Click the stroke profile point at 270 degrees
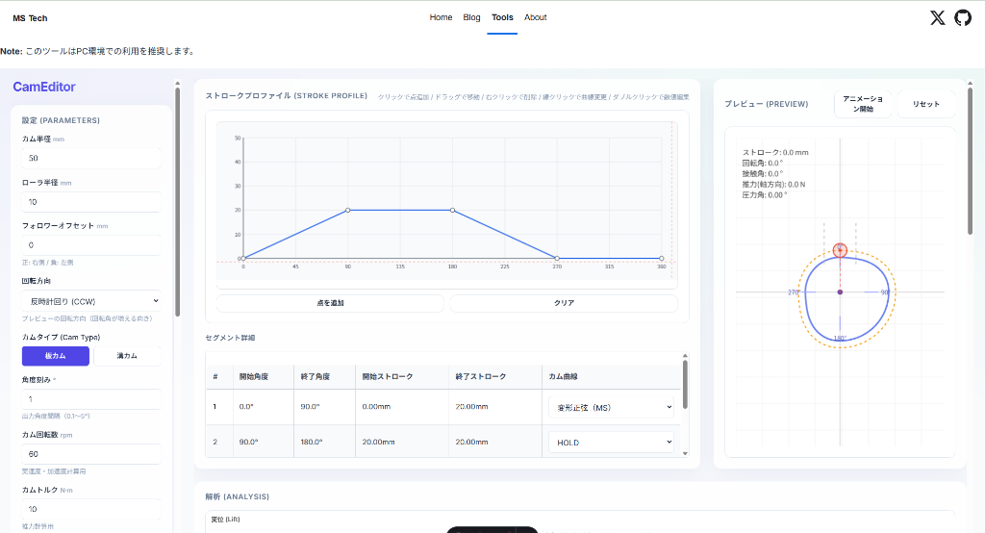 [557, 258]
